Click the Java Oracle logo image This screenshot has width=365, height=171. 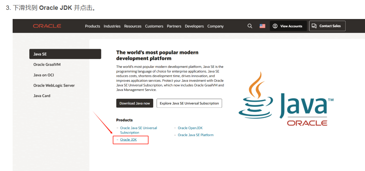286,99
